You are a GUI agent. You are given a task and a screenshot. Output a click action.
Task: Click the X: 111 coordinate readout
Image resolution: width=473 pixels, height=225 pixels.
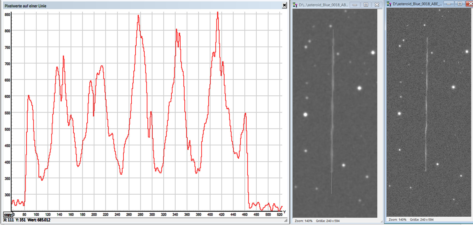[x=9, y=220]
